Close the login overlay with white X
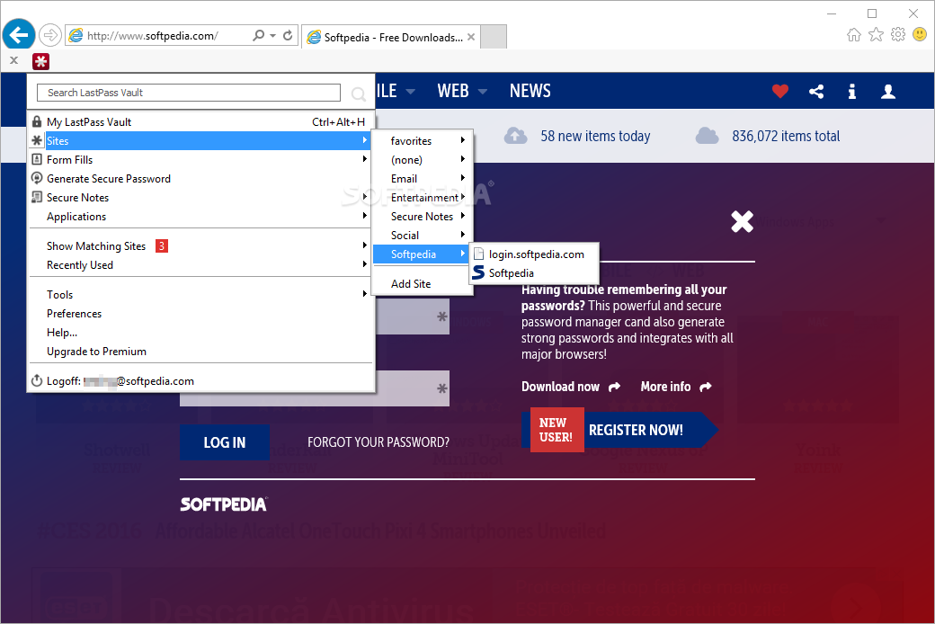The image size is (935, 624). click(743, 221)
